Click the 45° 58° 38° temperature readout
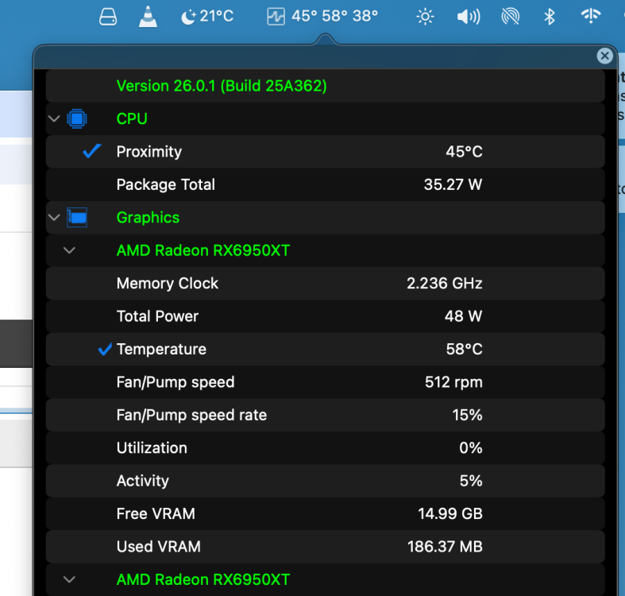This screenshot has height=596, width=625. pos(334,17)
